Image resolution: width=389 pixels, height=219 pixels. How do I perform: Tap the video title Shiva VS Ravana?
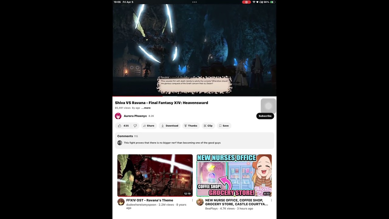[x=161, y=103]
